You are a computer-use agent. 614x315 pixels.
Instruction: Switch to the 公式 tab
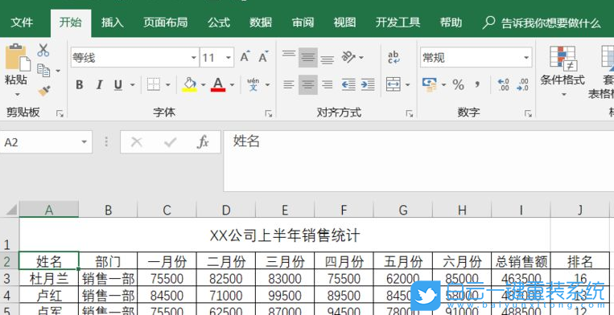point(219,22)
